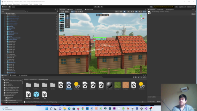
Task: Toggle 2D view mode in Scene toolbar
Action: [x=121, y=12]
